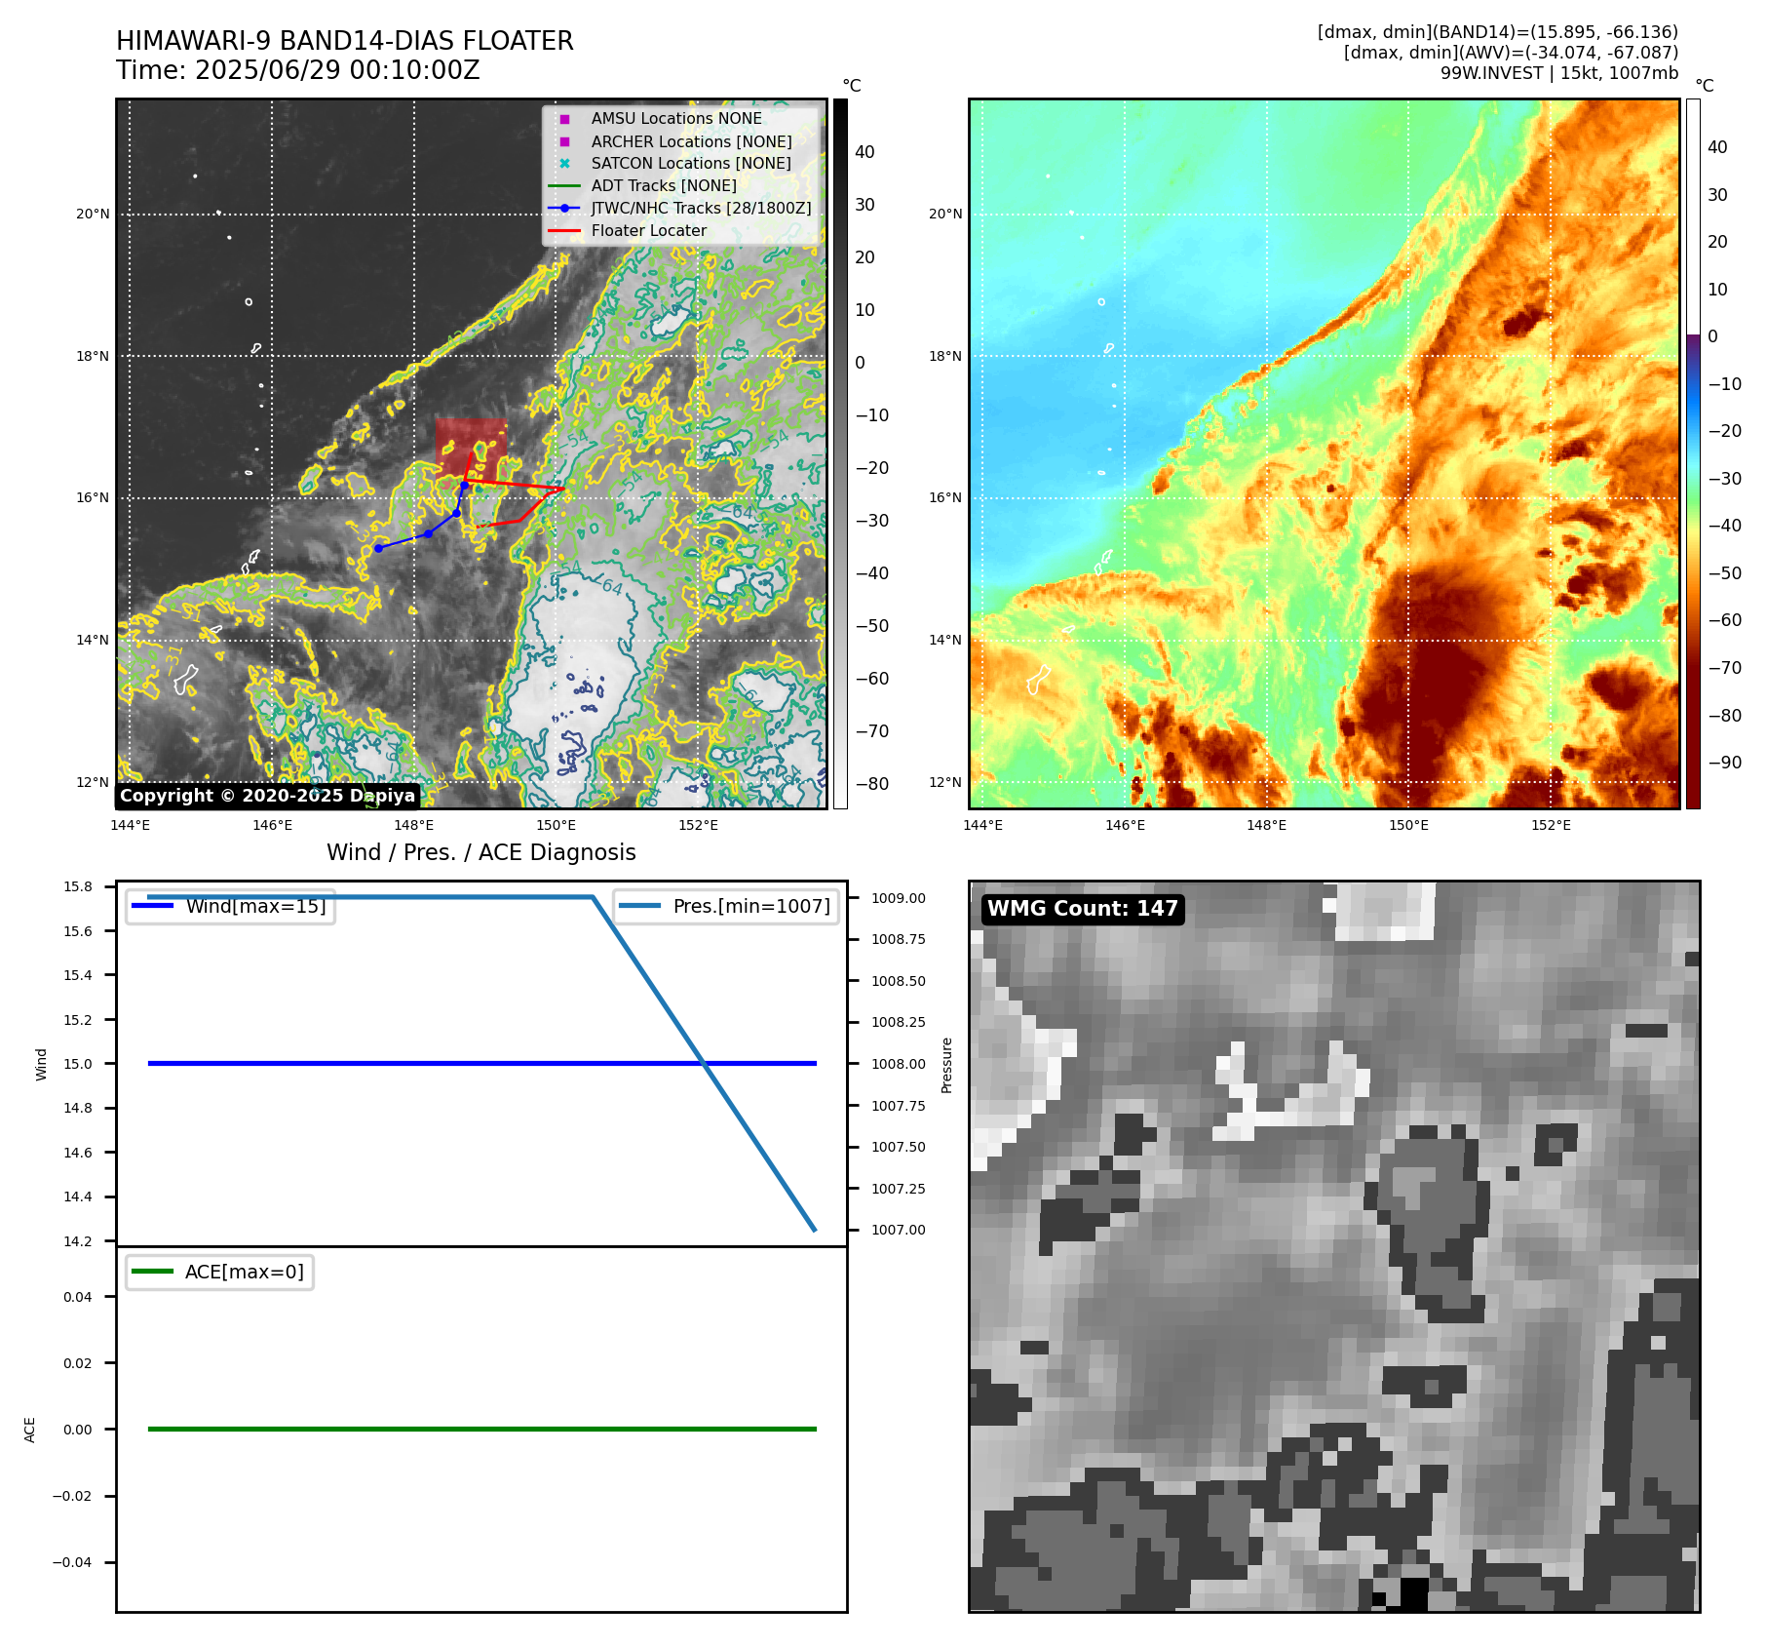Click the Copyright 2020-2025 Dapiya label
This screenshot has height=1648, width=1767.
268,796
